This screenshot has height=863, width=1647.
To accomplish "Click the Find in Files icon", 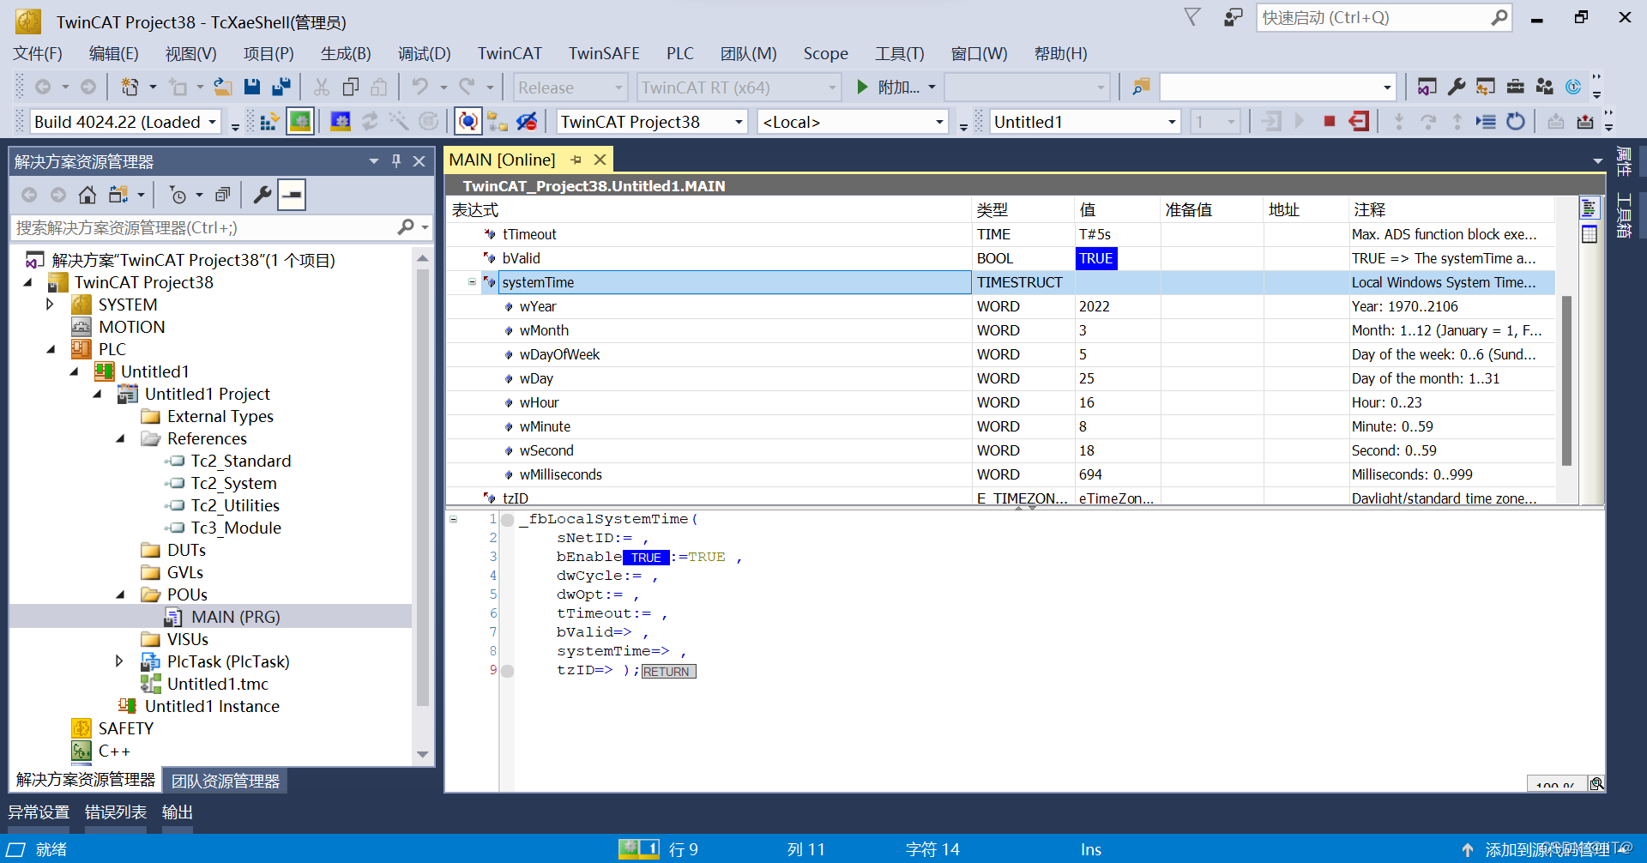I will pyautogui.click(x=1141, y=87).
